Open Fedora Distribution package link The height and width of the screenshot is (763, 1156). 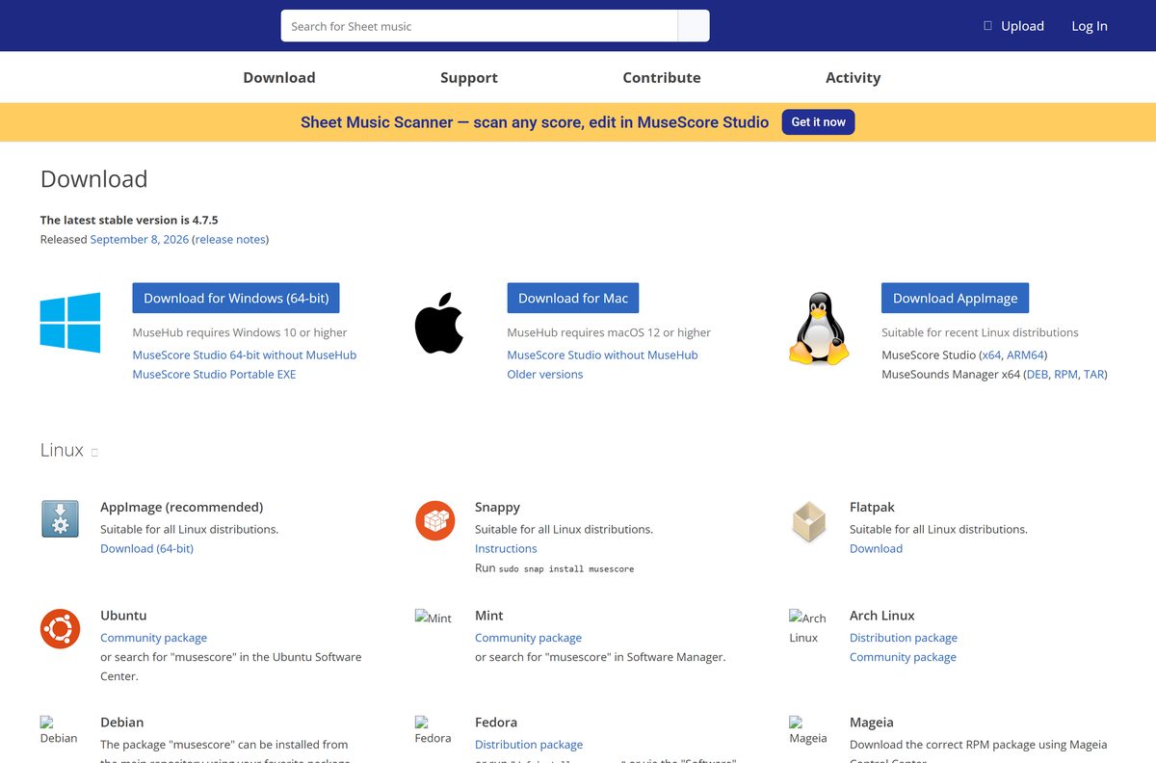pos(529,745)
